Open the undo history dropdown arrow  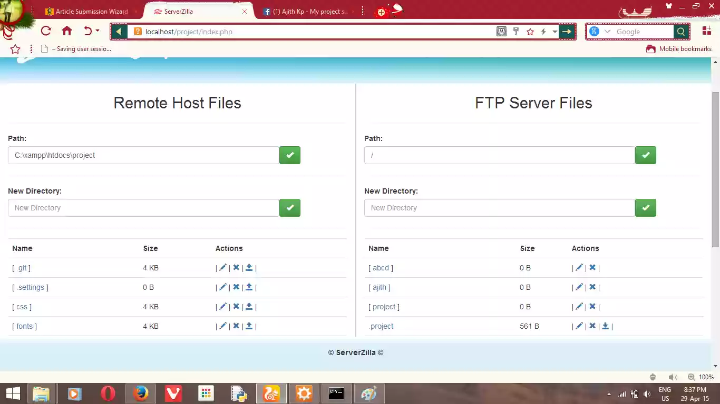[98, 31]
